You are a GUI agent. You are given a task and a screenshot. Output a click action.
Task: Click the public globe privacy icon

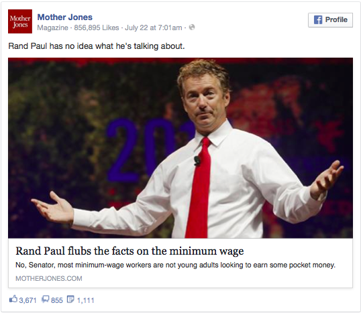tap(192, 27)
